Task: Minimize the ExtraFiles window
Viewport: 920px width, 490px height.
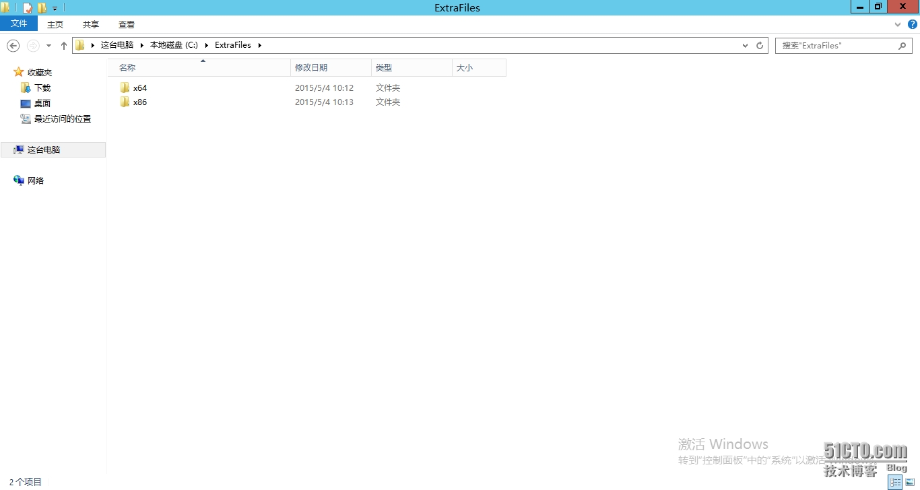Action: [x=860, y=7]
